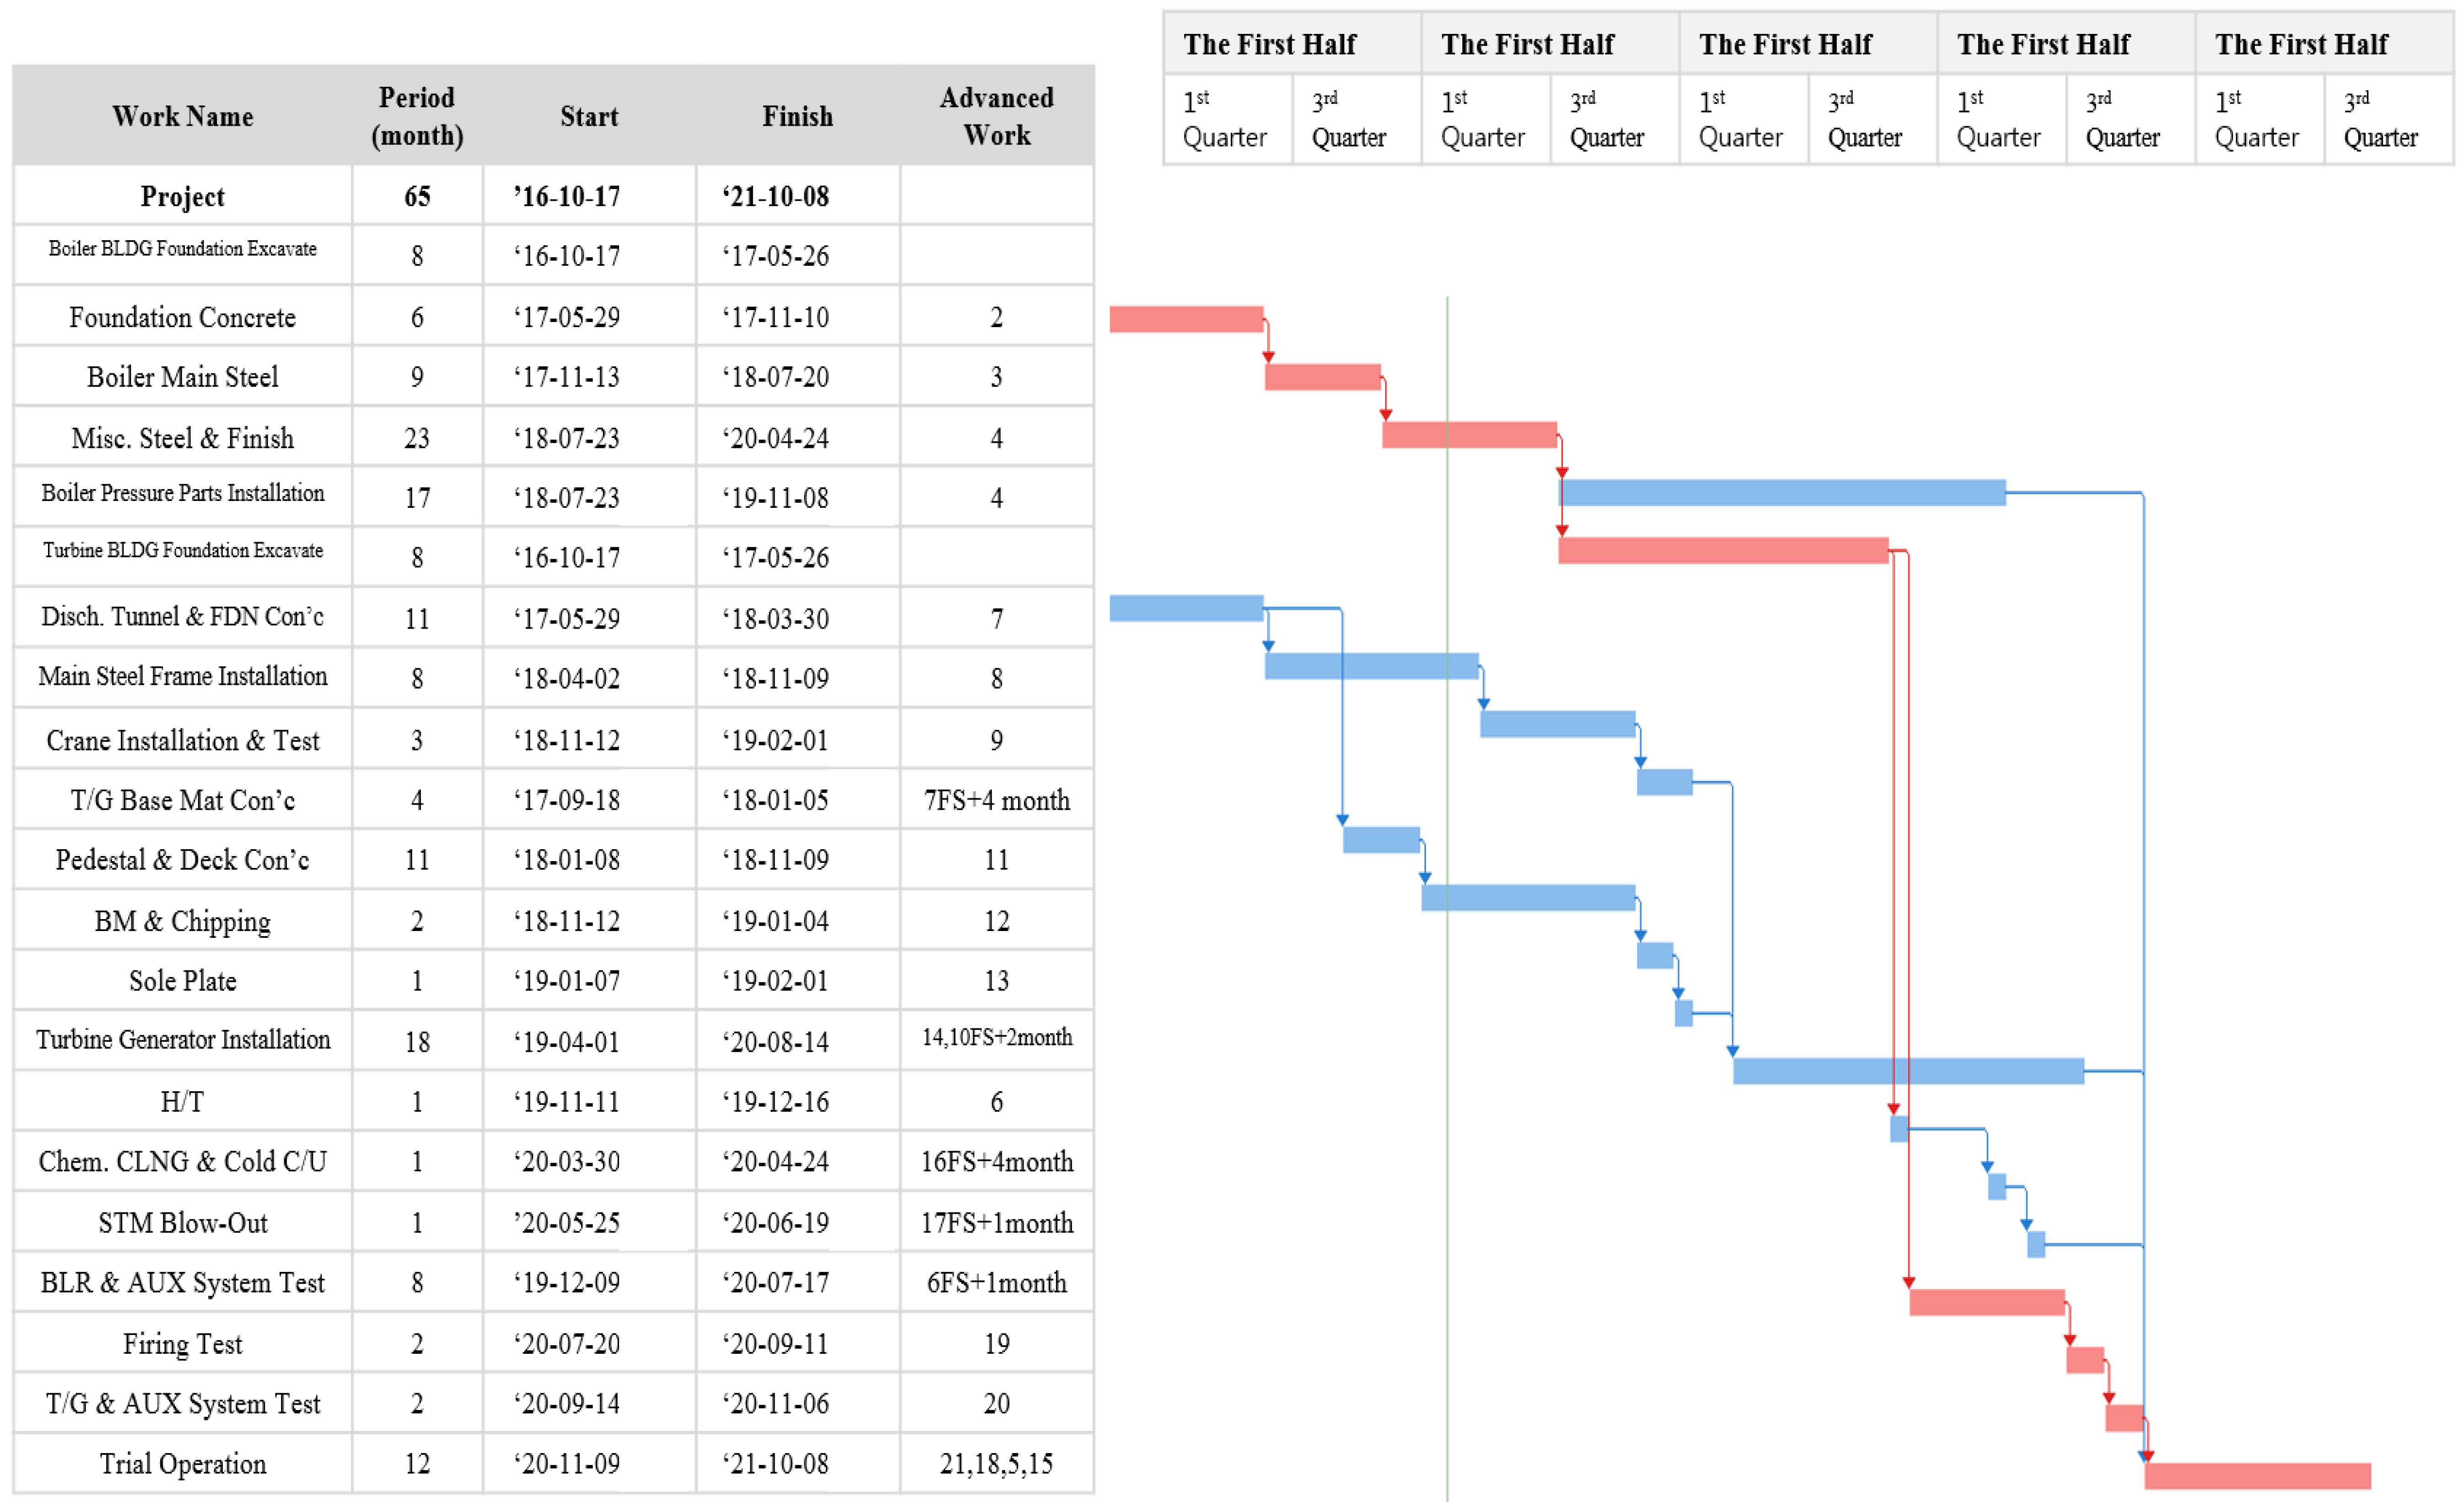Select the "STM Blow-Out" task name
Viewport: 2464px width, 1502px height.
[182, 1223]
